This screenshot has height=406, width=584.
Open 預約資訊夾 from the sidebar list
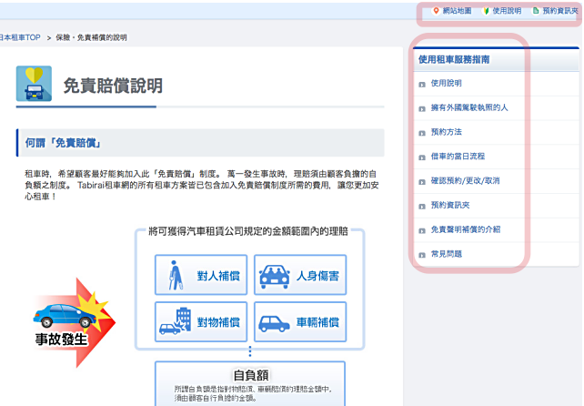click(x=450, y=205)
